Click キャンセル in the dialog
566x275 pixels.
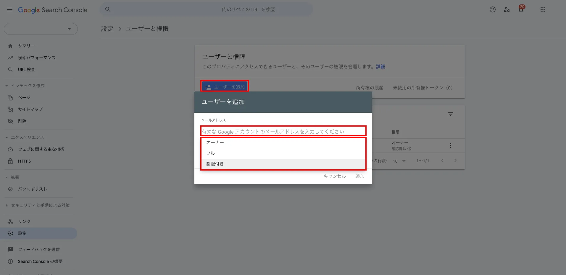335,176
